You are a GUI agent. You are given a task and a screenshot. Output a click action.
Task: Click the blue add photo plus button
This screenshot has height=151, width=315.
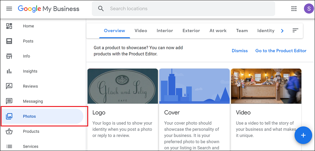tap(303, 135)
